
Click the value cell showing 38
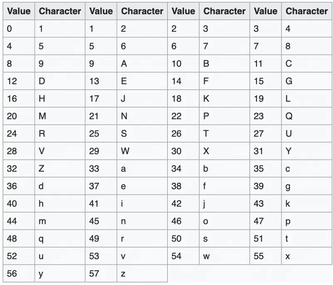pyautogui.click(x=183, y=186)
